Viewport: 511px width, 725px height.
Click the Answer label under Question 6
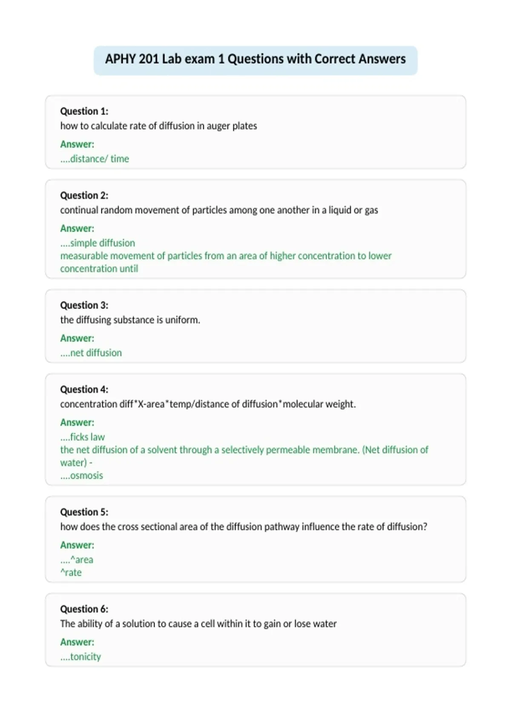tap(77, 642)
